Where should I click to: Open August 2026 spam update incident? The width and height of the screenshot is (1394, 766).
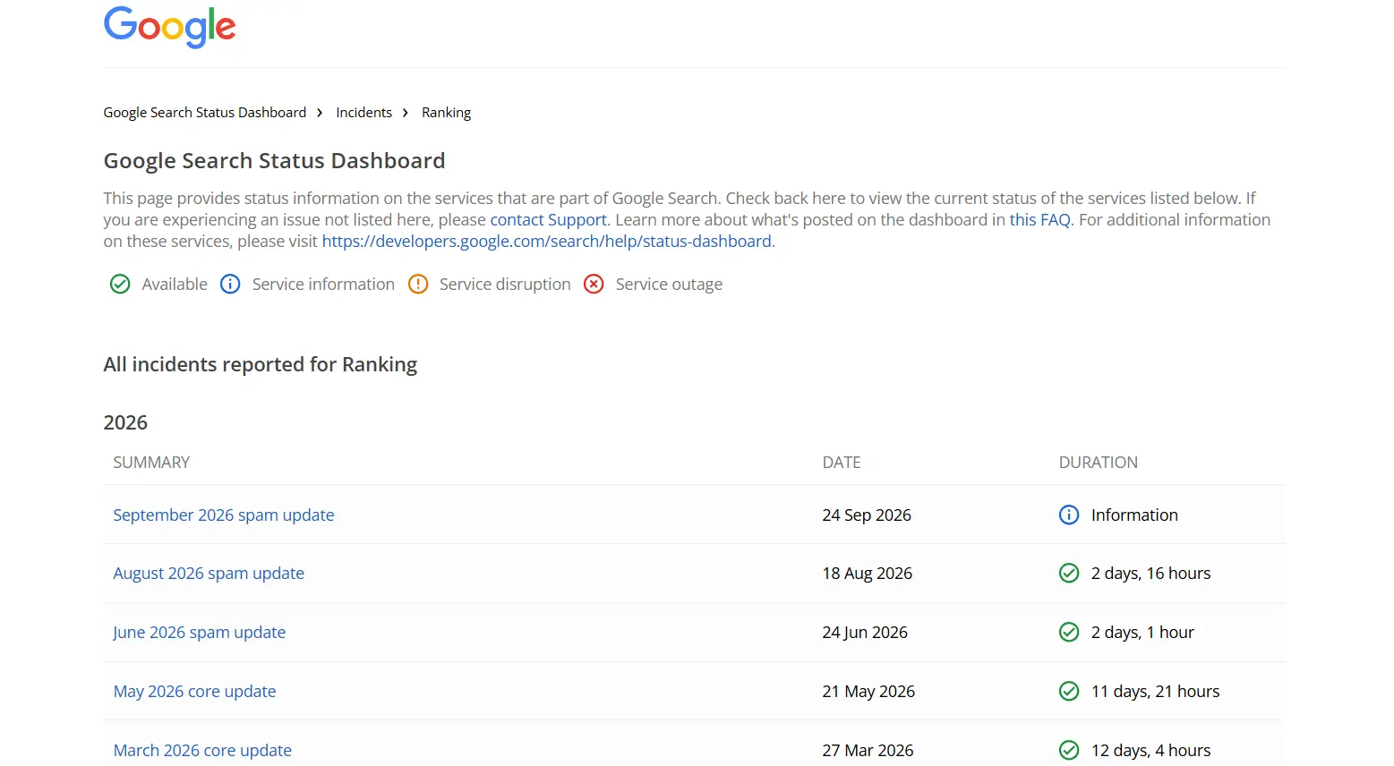point(209,573)
